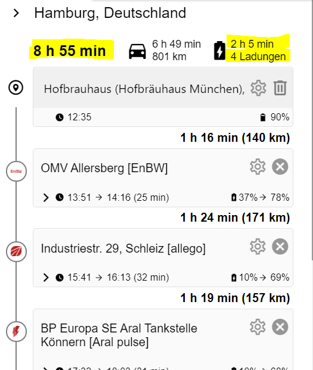313x370 pixels.
Task: Open the OMV Allersberg [EnBW] stop title
Action: [104, 168]
